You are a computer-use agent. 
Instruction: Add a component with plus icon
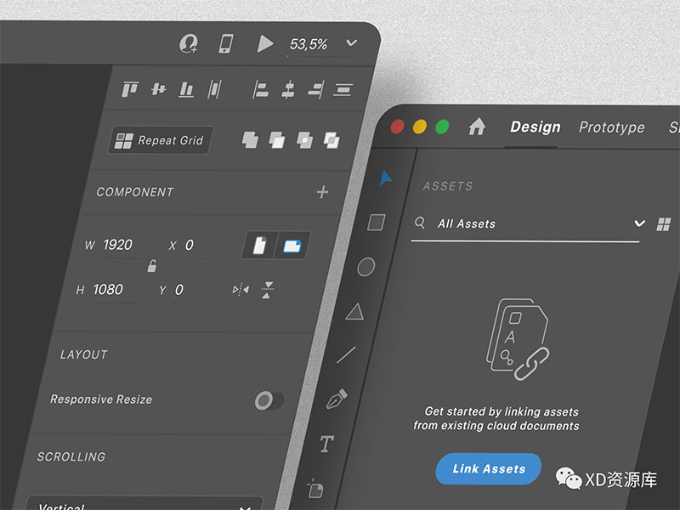[x=322, y=192]
